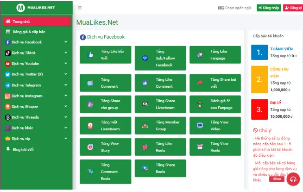Screen dimensions: 303x192
Task: Click the Facebook icon in sidebar
Action: coord(8,42)
